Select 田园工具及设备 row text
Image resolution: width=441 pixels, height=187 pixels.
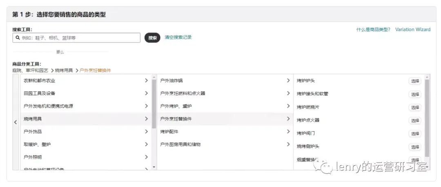point(39,93)
